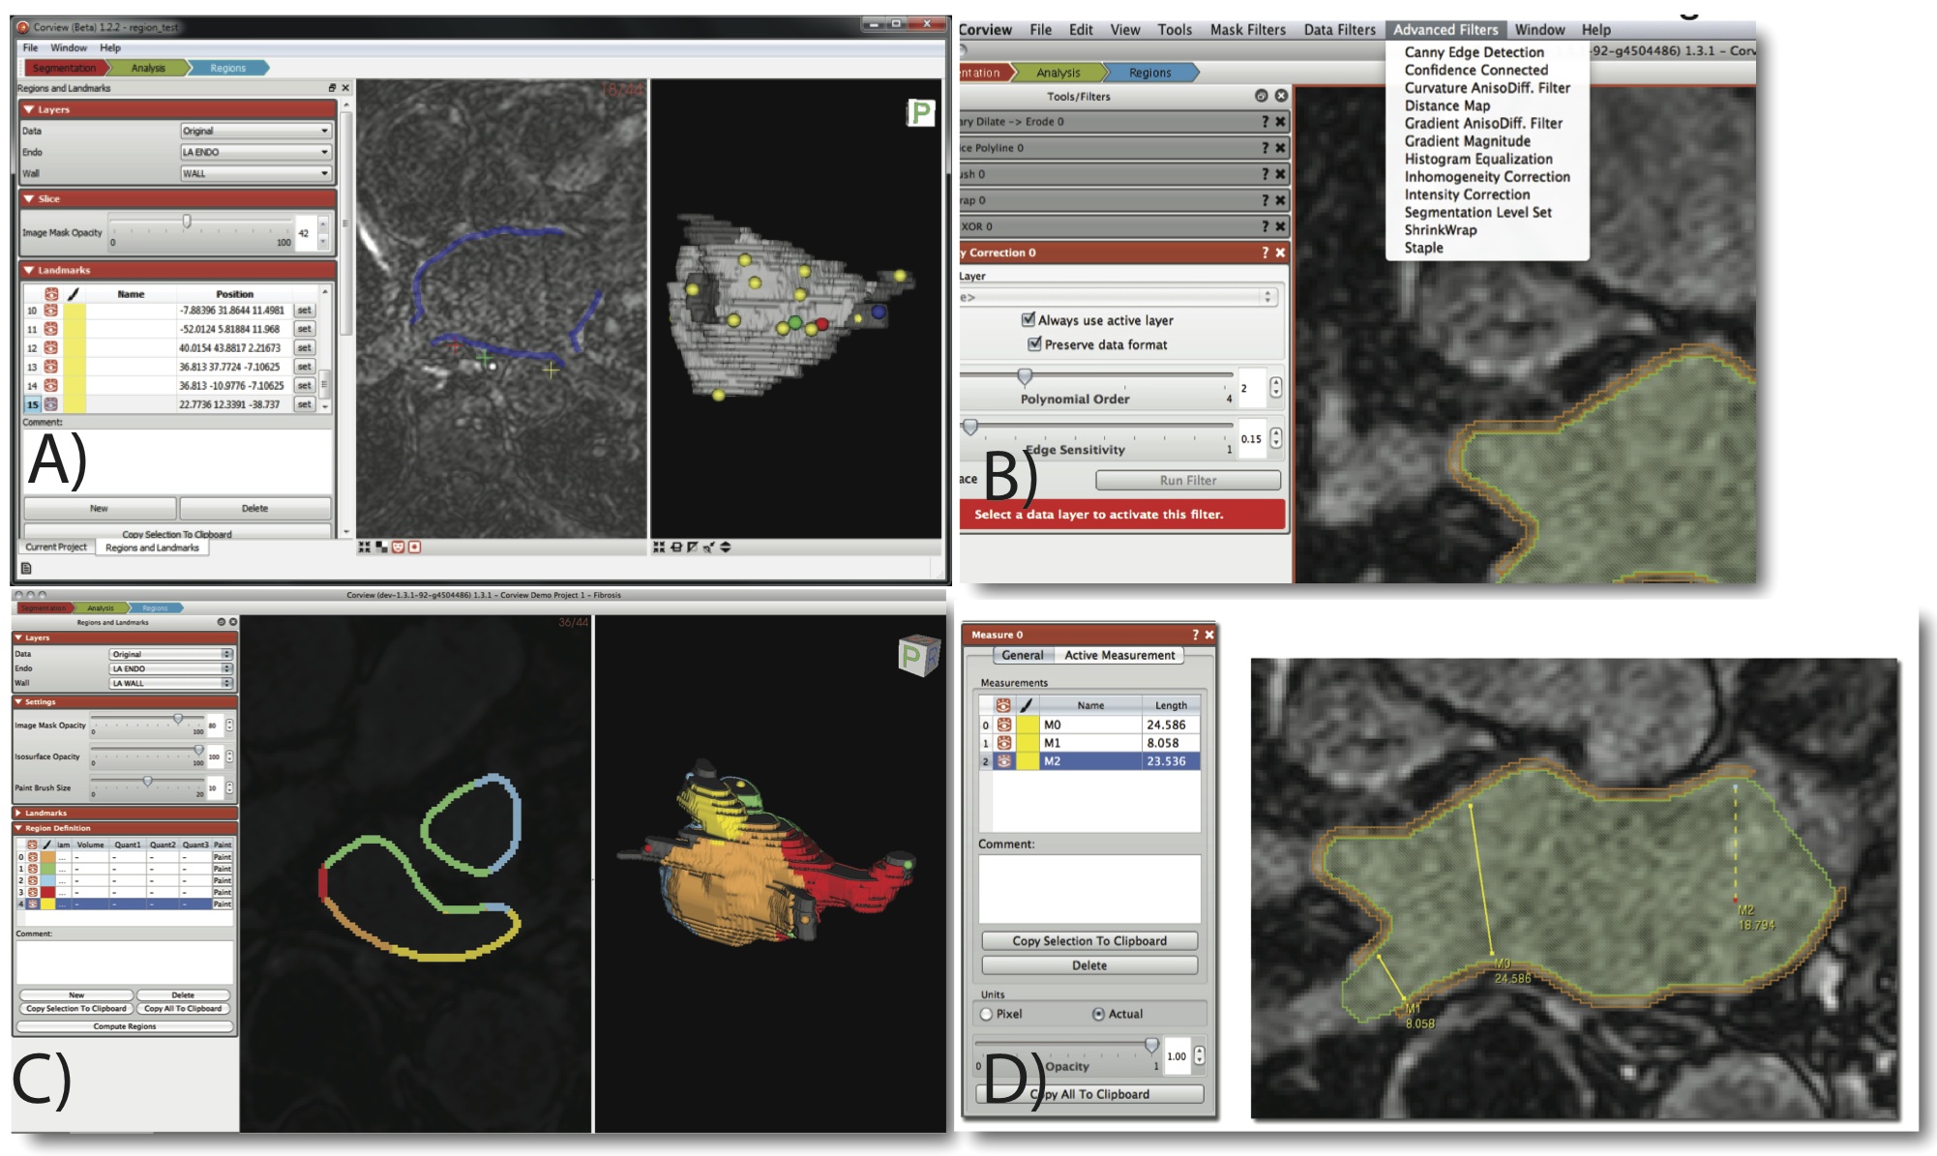Click the red picking icon under panel A slice view
This screenshot has width=1937, height=1156.
(414, 548)
